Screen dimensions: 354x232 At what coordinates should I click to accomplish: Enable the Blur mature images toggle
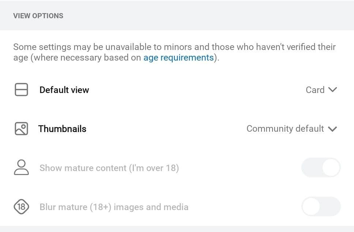click(x=321, y=206)
